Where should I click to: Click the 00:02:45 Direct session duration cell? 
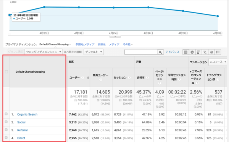[x=181, y=138]
